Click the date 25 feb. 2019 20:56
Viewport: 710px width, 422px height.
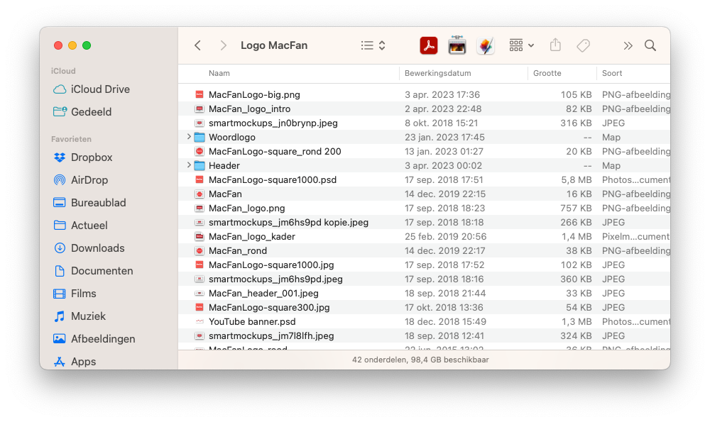pyautogui.click(x=446, y=237)
